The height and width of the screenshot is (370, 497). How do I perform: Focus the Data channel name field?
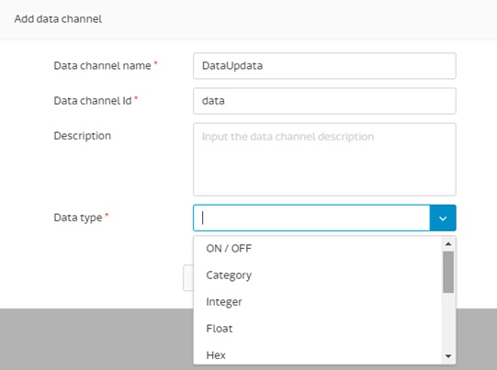coord(324,66)
